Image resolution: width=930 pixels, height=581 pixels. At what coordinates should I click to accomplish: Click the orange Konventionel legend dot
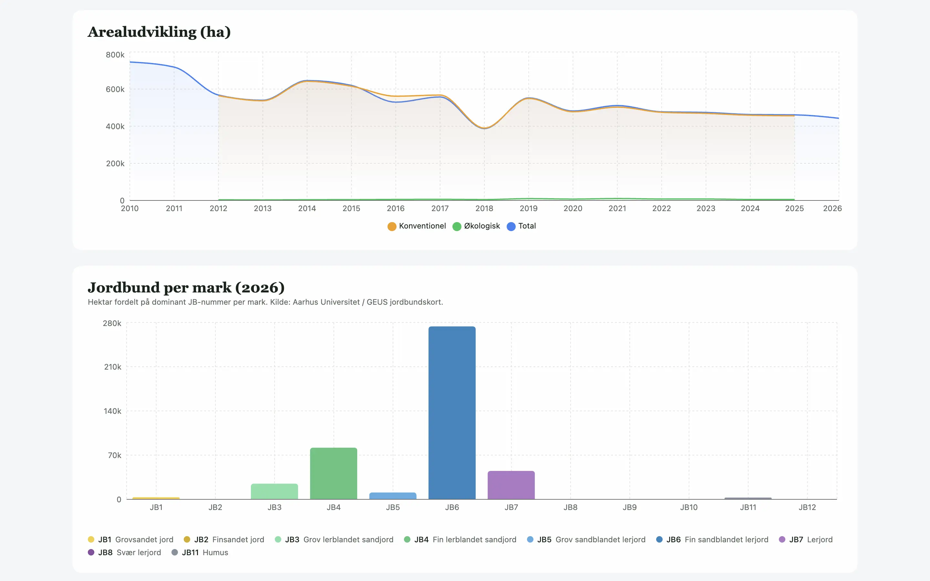coord(392,226)
